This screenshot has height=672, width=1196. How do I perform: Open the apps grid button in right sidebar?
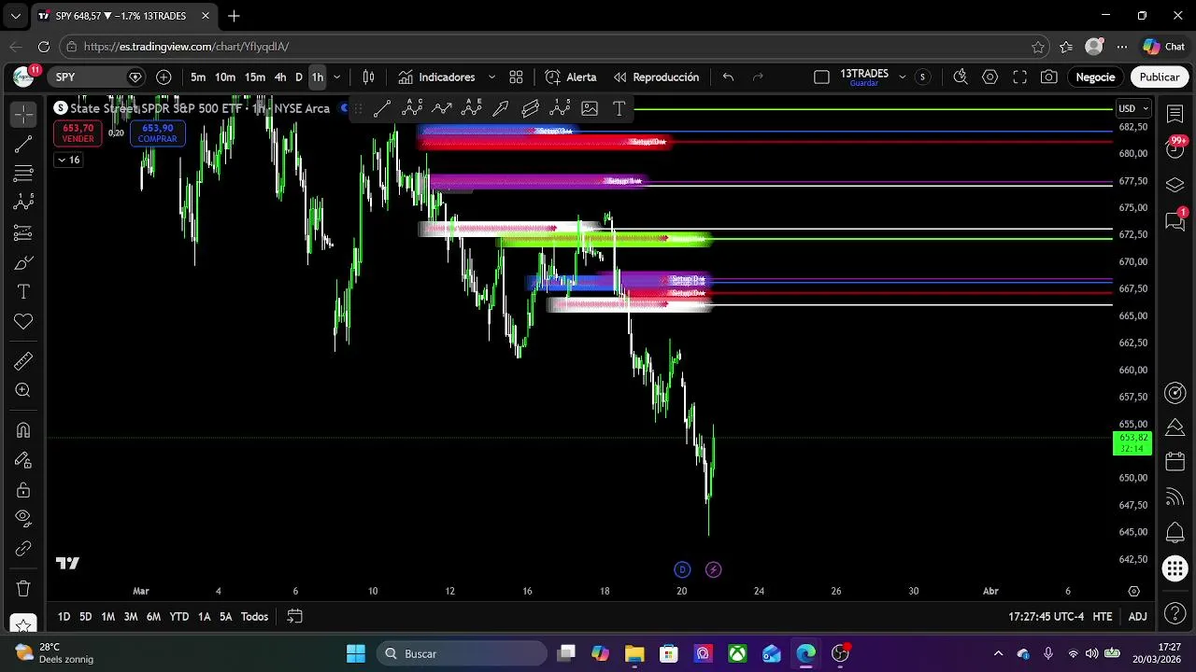(x=1175, y=568)
